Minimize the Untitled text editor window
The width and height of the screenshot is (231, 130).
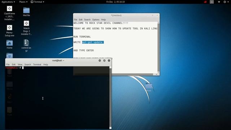point(148,16)
